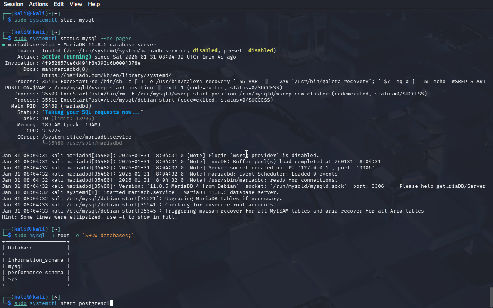Click the terminal's vertical scrollbar thumb
This screenshot has width=493, height=308.
491,296
